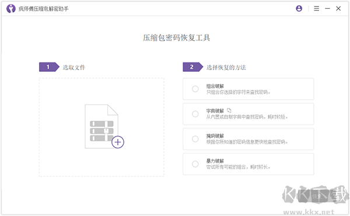Viewport: 350px width, 216px height.
Task: Open the dictionary file icon beside 字典破解
Action: [229, 110]
